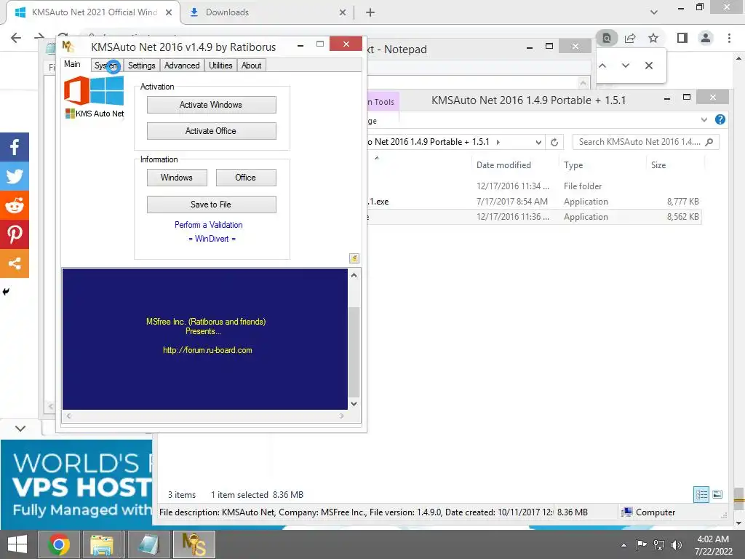Click the KMSAuto taskbar icon
The width and height of the screenshot is (745, 559).
194,544
